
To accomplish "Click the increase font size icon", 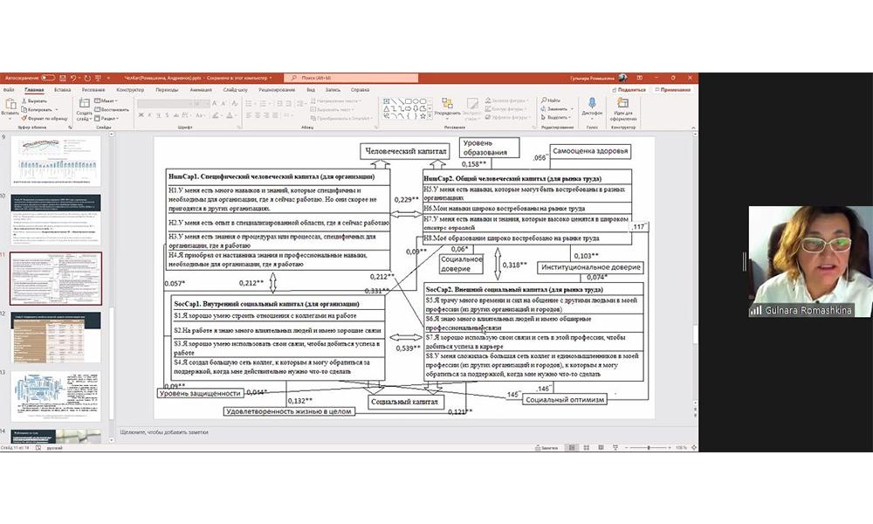I will (x=215, y=104).
